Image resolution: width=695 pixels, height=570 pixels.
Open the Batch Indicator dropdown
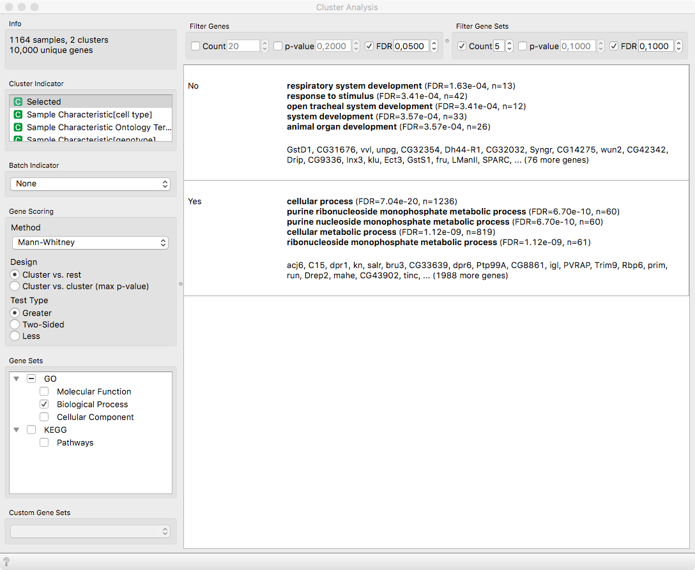tap(91, 184)
